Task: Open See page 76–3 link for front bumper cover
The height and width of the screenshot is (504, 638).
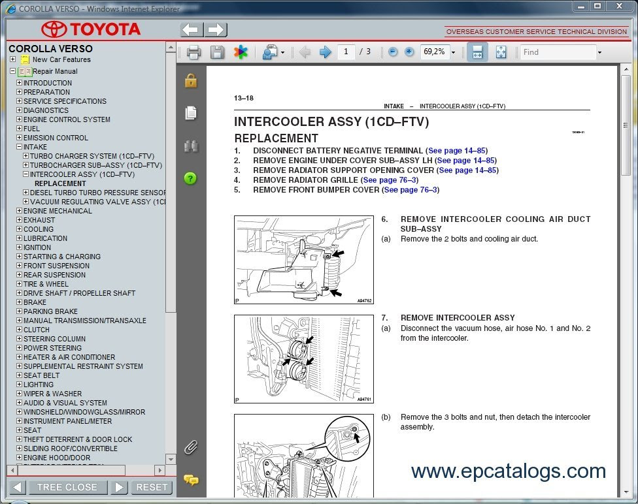Action: pos(410,189)
